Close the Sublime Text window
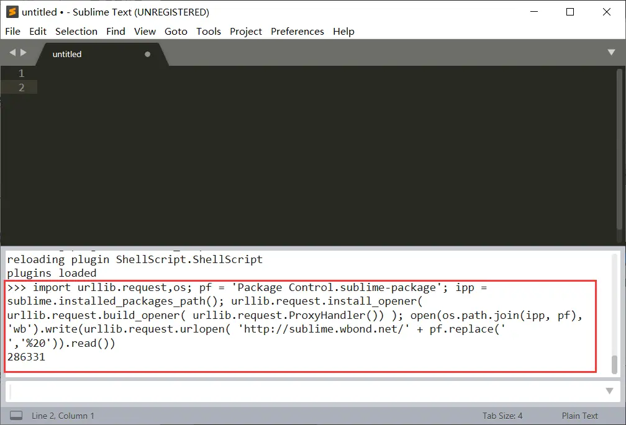Image resolution: width=626 pixels, height=425 pixels. (x=606, y=12)
